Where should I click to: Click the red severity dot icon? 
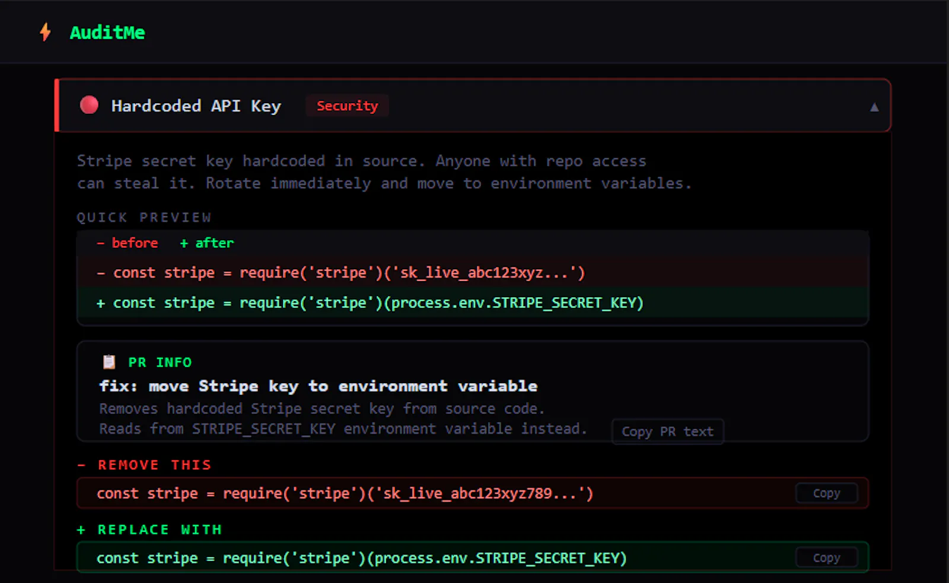click(x=89, y=105)
